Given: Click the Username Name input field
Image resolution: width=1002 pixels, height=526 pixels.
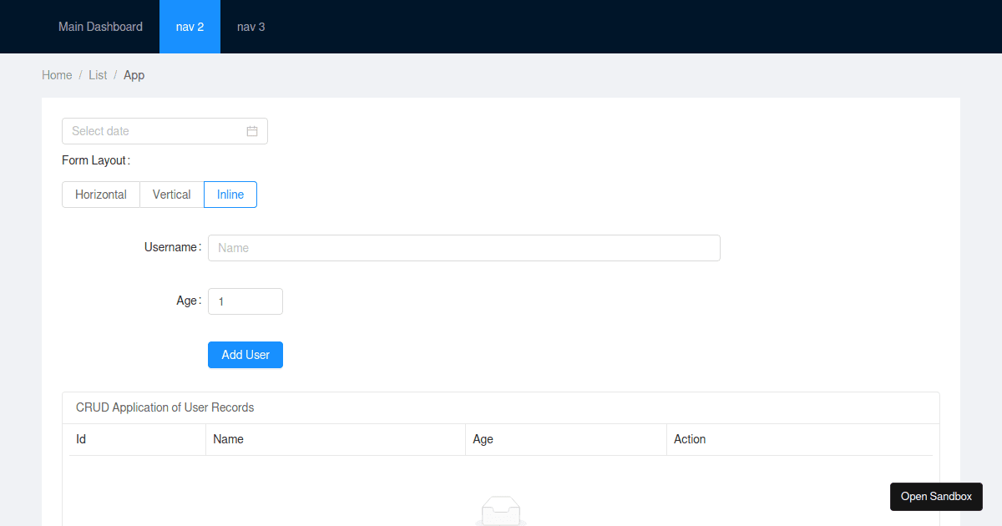Looking at the screenshot, I should tap(464, 247).
